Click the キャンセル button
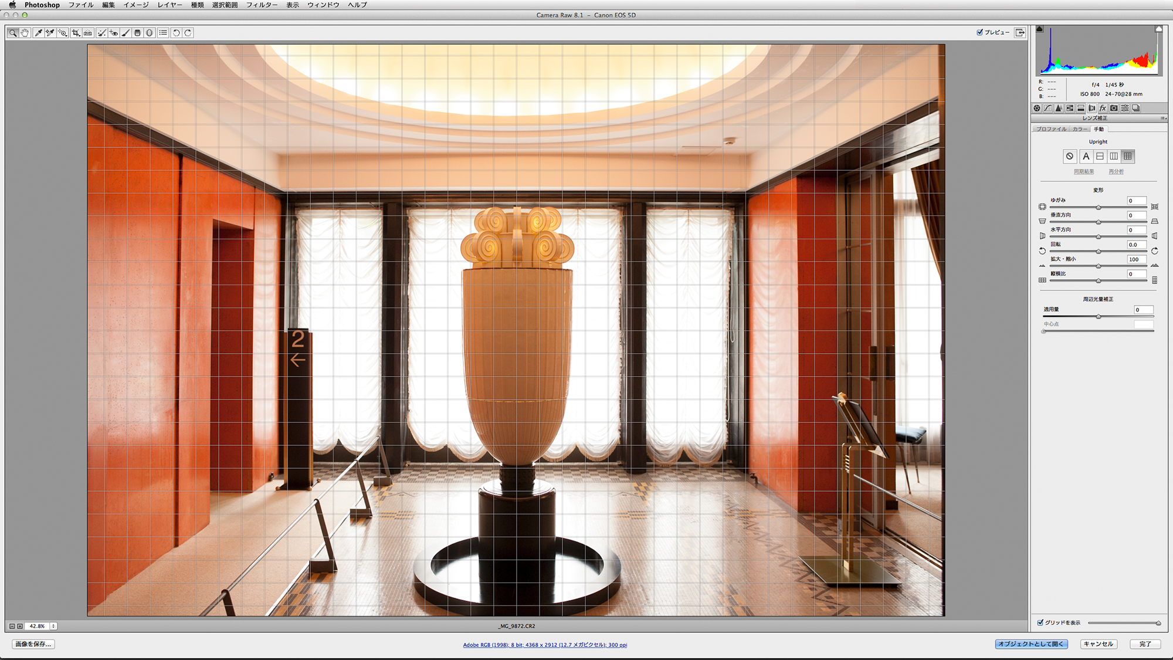This screenshot has width=1173, height=660. [x=1098, y=644]
